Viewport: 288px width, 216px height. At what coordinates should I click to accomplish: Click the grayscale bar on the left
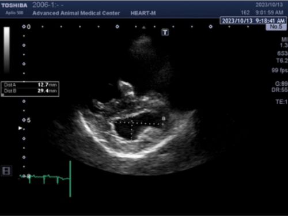point(7,50)
